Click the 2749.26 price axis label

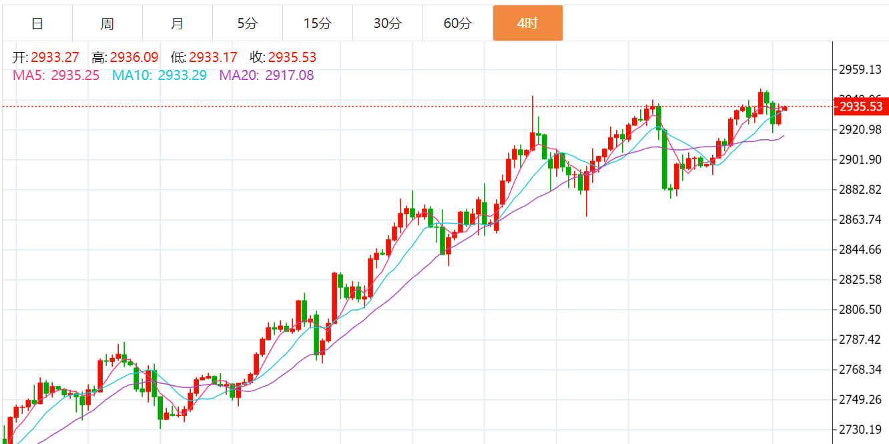(860, 399)
